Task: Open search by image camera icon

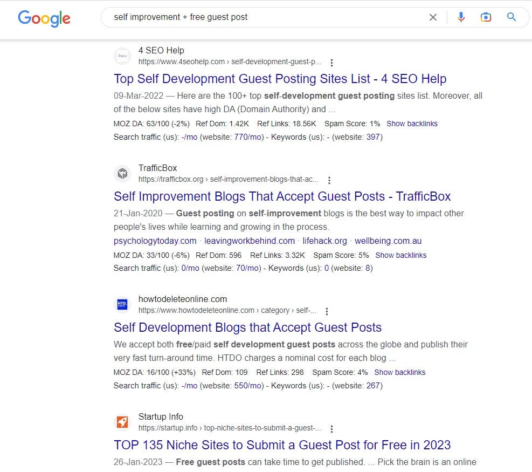Action: [486, 17]
